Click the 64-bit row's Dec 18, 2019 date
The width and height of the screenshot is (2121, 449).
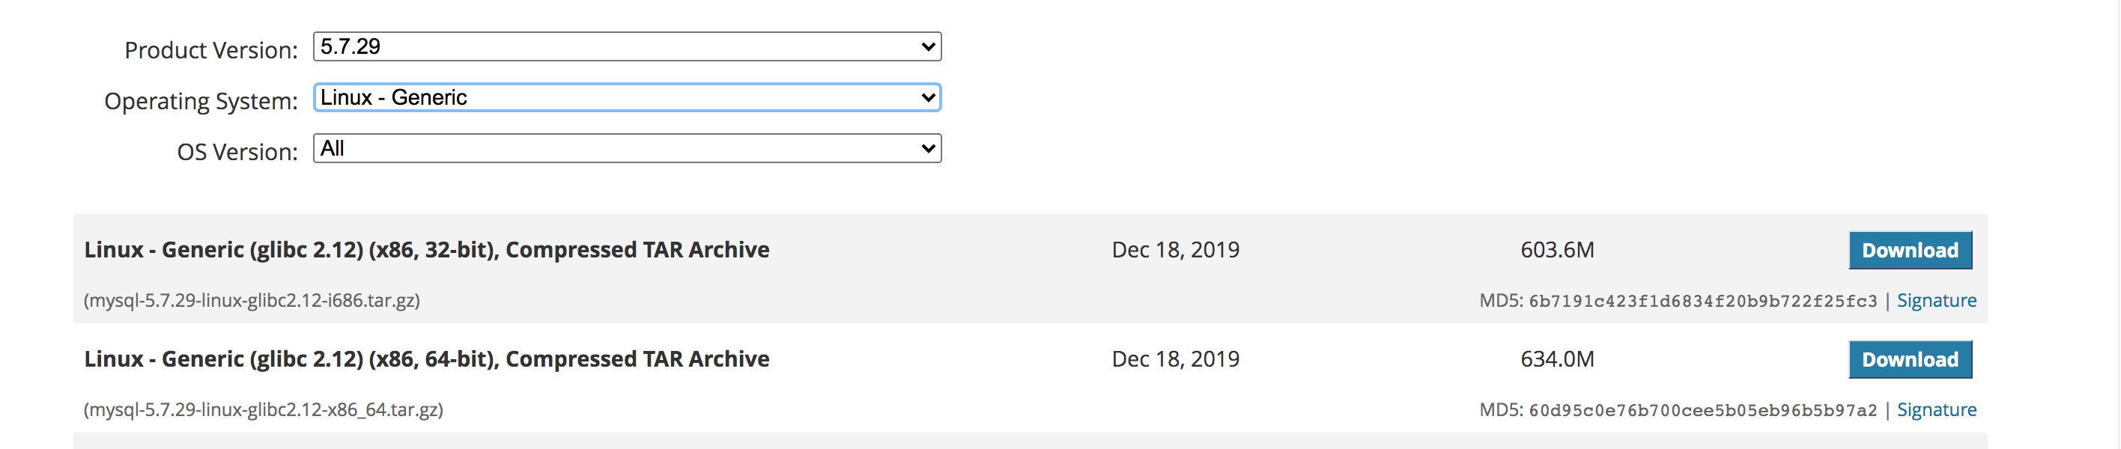(1175, 359)
